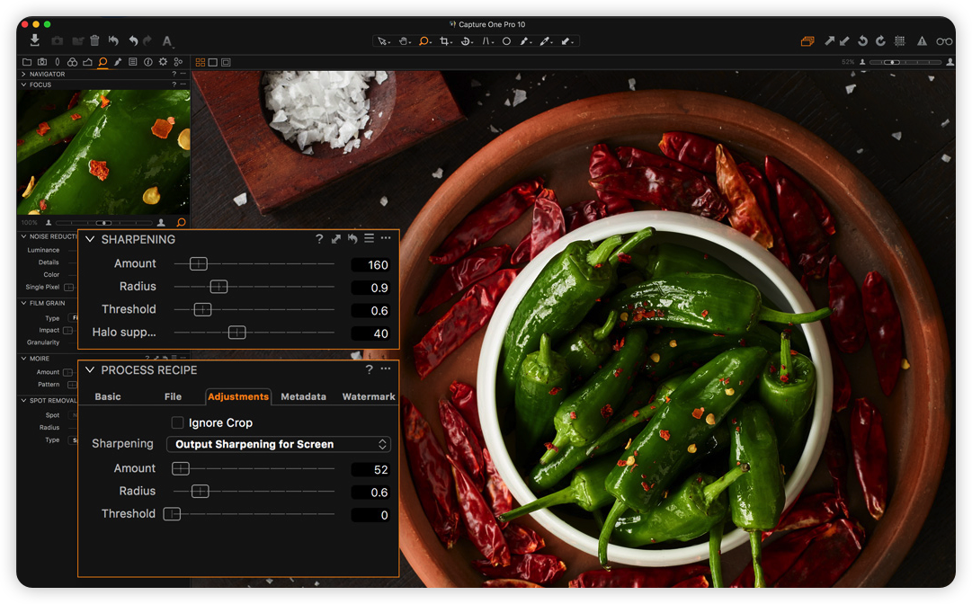Switch viewer to multi-view grid mode
972x604 pixels.
pos(201,63)
